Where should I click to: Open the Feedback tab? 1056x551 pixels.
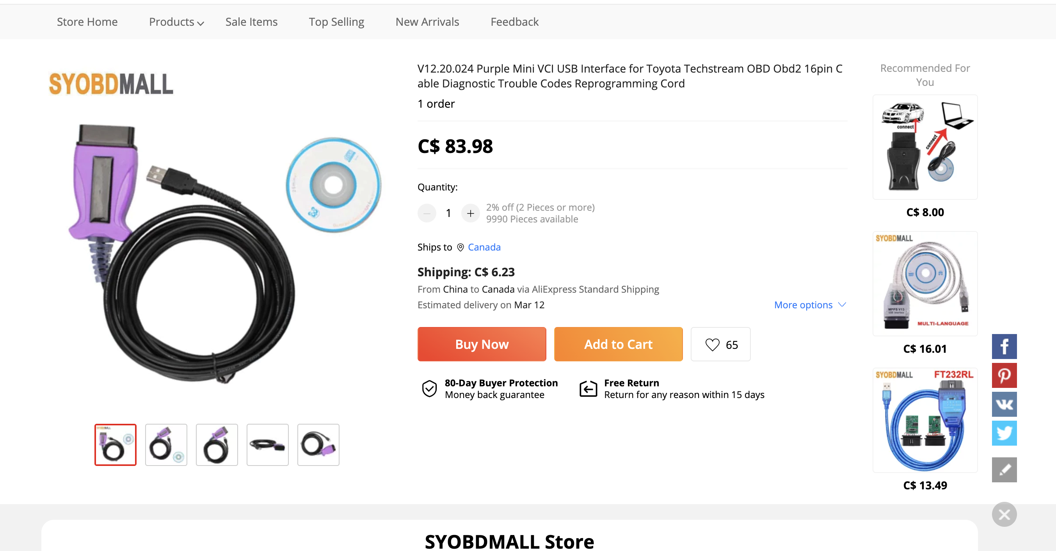[x=514, y=22]
